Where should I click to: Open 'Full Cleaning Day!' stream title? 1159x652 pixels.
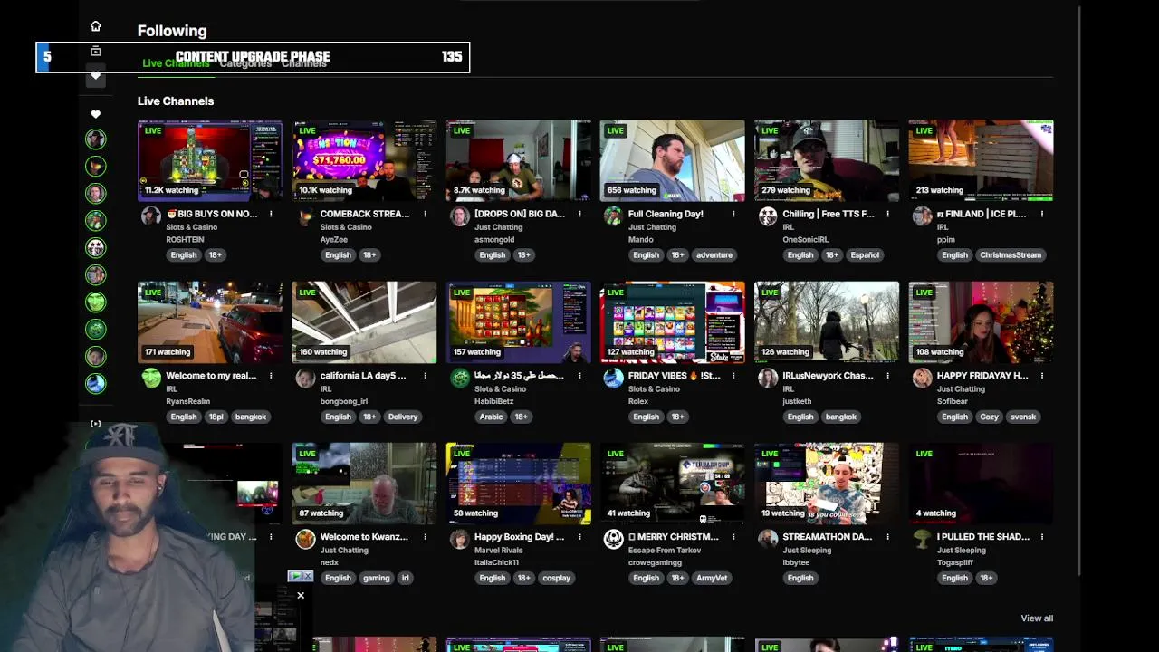(x=666, y=215)
